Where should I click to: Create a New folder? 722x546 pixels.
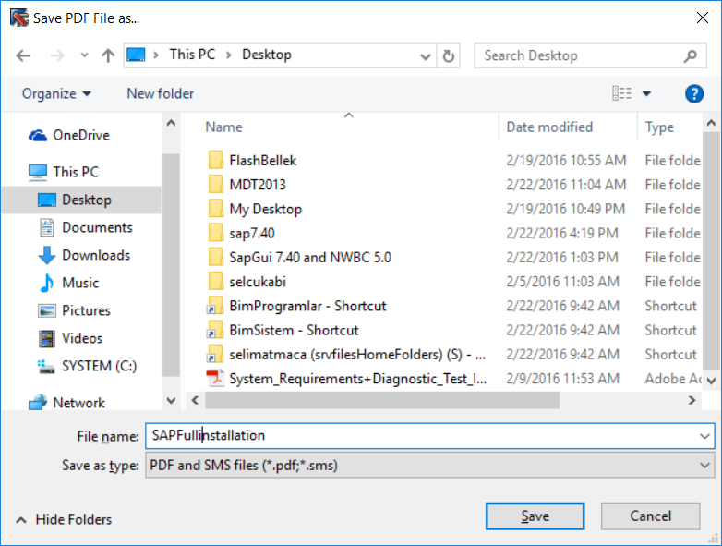coord(161,93)
